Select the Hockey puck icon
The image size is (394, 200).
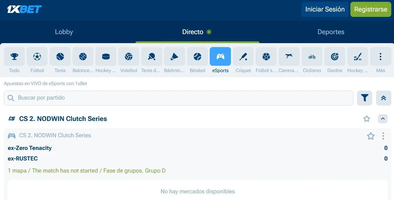coord(106,56)
